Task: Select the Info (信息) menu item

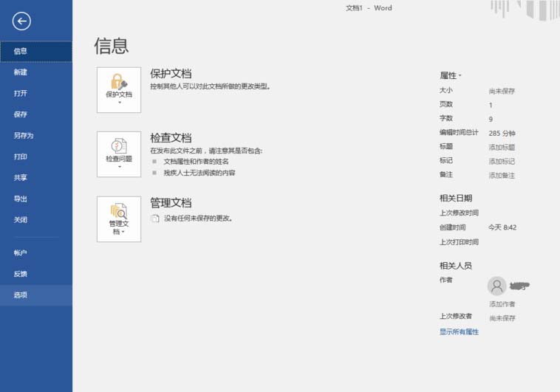Action: [x=21, y=51]
